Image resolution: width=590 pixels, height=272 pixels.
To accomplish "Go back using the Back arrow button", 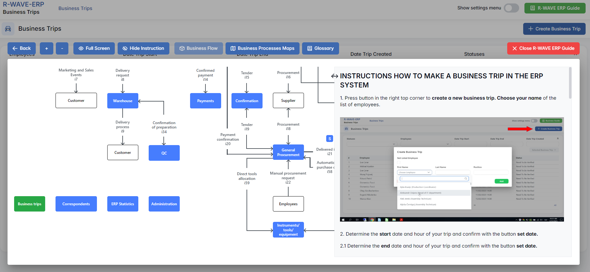I will pyautogui.click(x=22, y=48).
